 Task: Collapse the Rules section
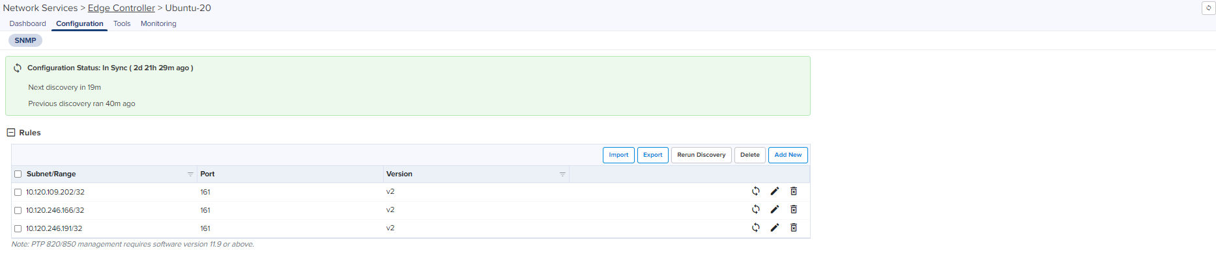click(x=11, y=133)
